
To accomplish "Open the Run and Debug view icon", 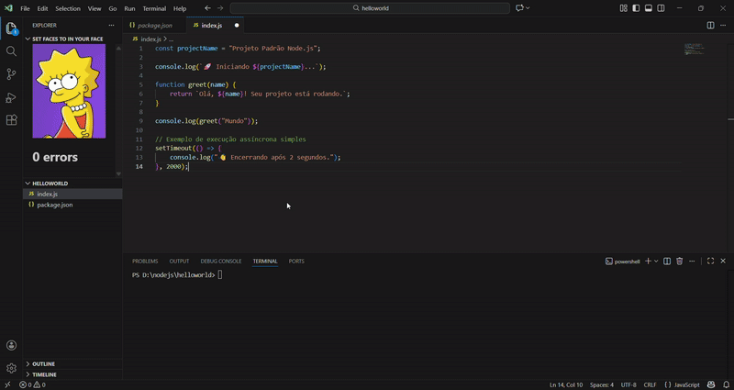I will tap(11, 97).
